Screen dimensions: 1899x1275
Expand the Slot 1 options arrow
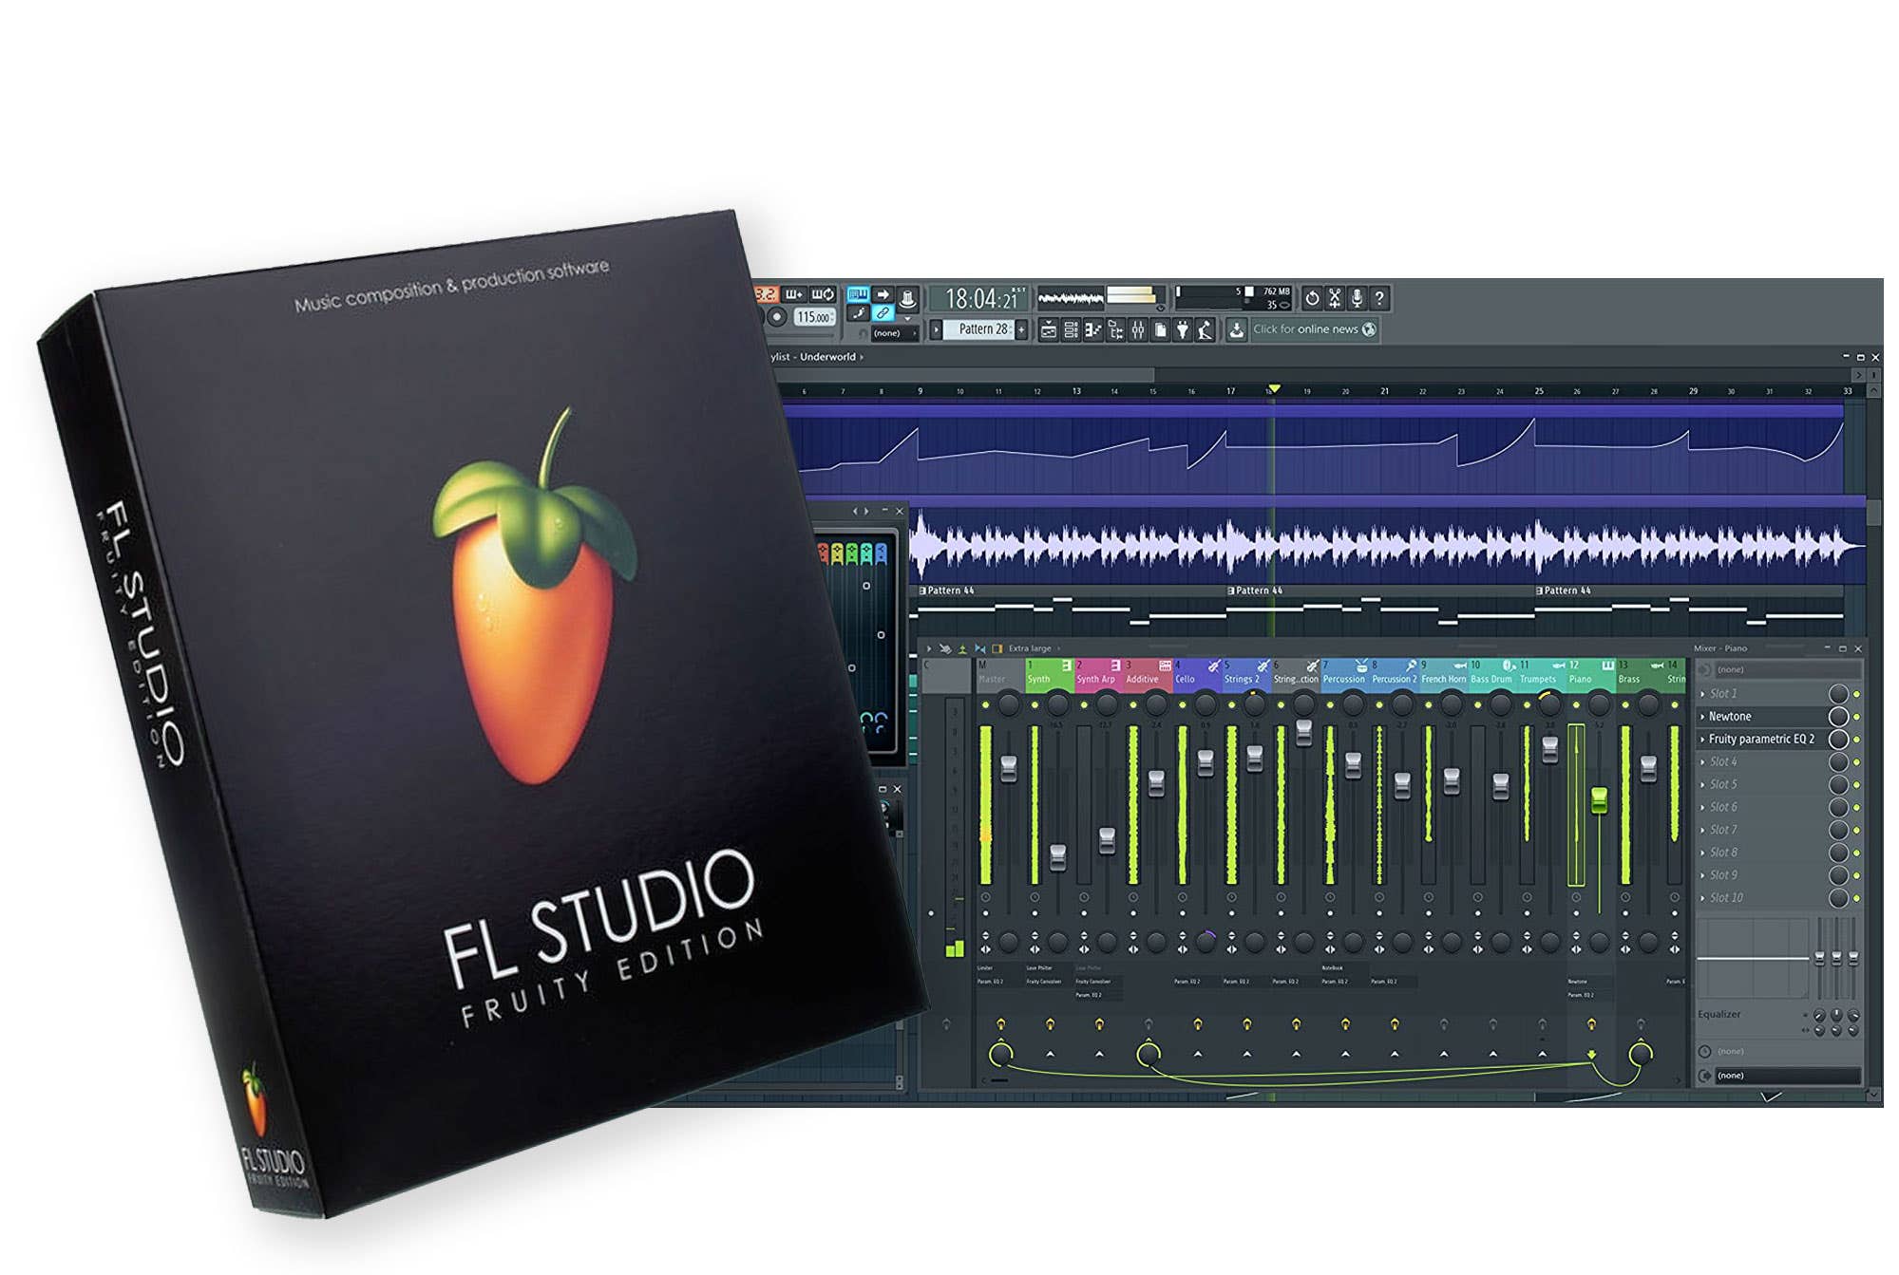[x=1702, y=694]
